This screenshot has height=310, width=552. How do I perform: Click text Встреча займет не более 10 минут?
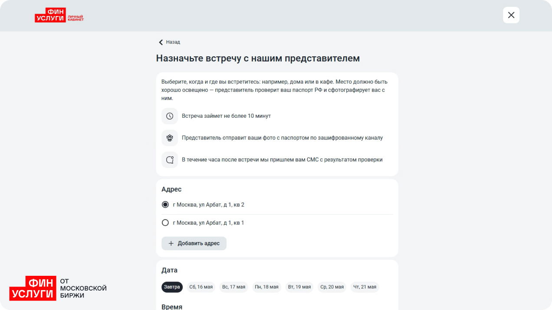coord(226,116)
